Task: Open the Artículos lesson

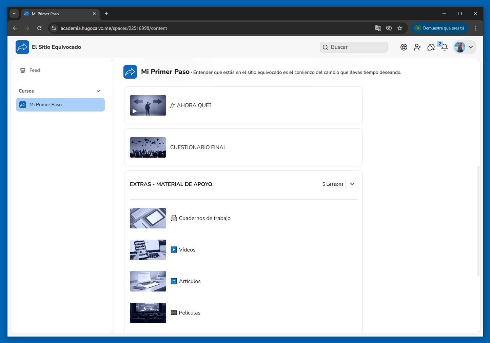Action: [x=243, y=281]
